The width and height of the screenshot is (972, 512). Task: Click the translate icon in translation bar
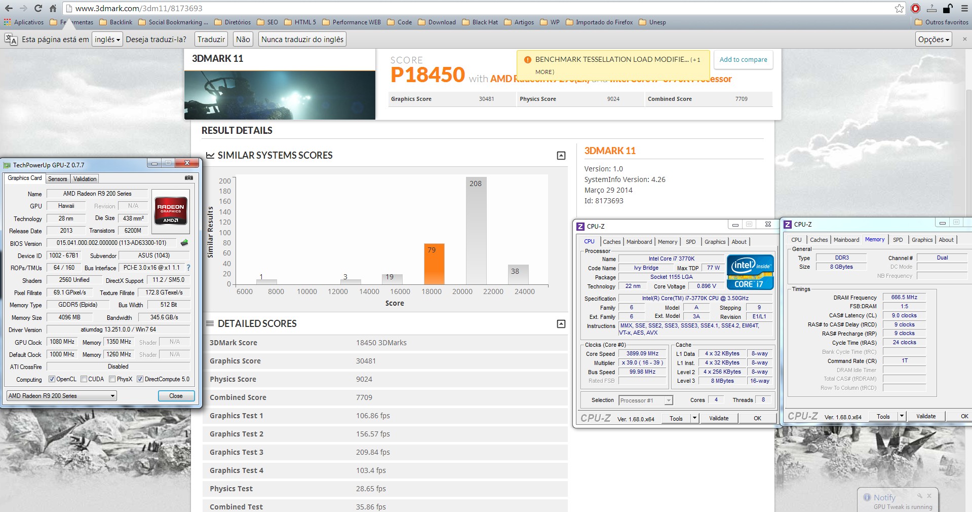(11, 39)
